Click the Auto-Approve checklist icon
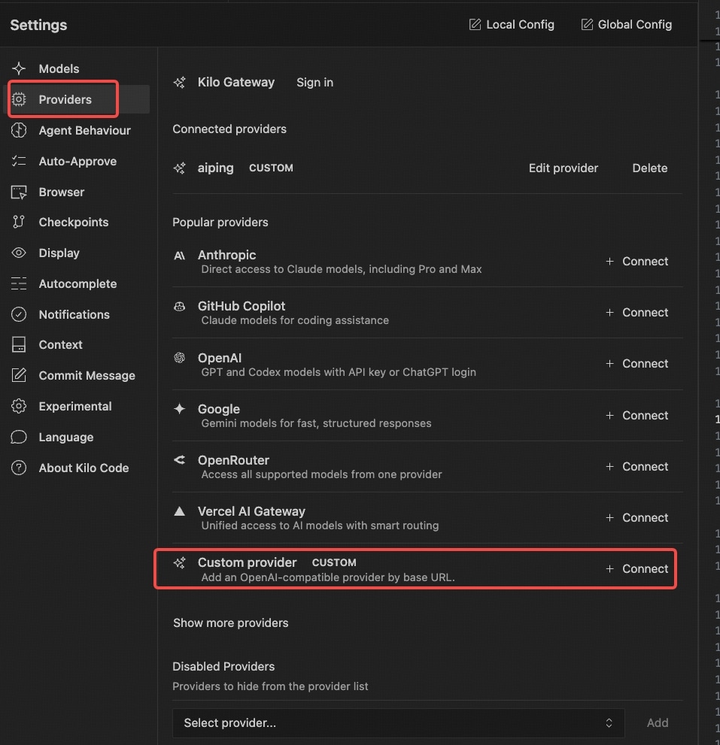 click(x=19, y=161)
